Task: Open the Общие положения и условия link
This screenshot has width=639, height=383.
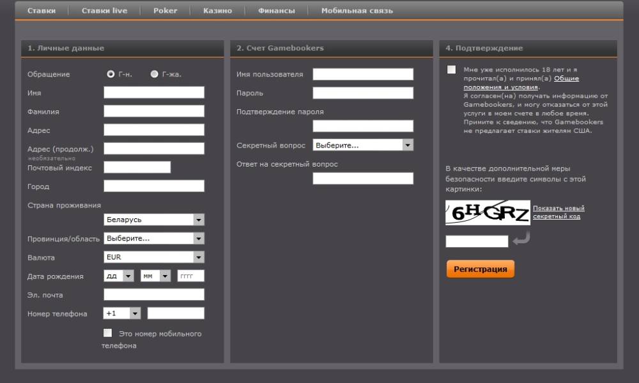Action: pyautogui.click(x=521, y=82)
